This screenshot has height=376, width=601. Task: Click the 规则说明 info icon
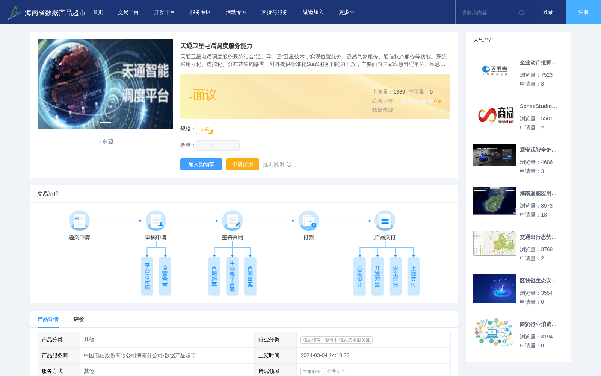(289, 164)
